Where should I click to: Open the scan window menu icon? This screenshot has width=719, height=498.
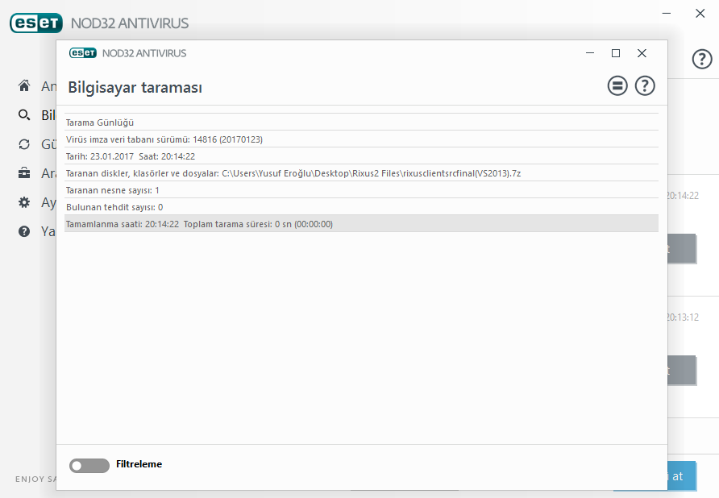pos(617,85)
